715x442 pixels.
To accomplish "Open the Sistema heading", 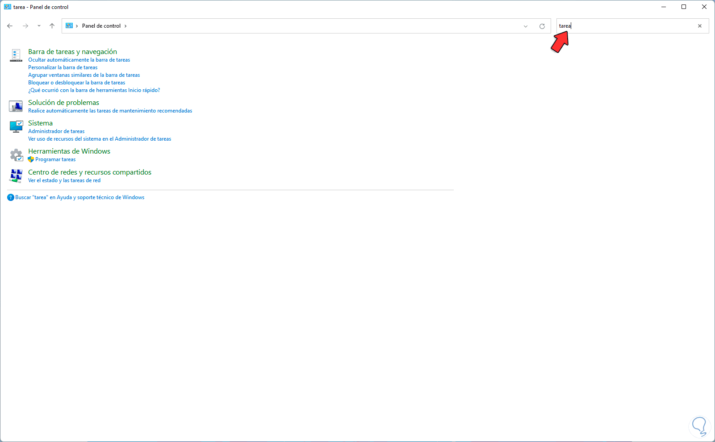I will [x=40, y=123].
